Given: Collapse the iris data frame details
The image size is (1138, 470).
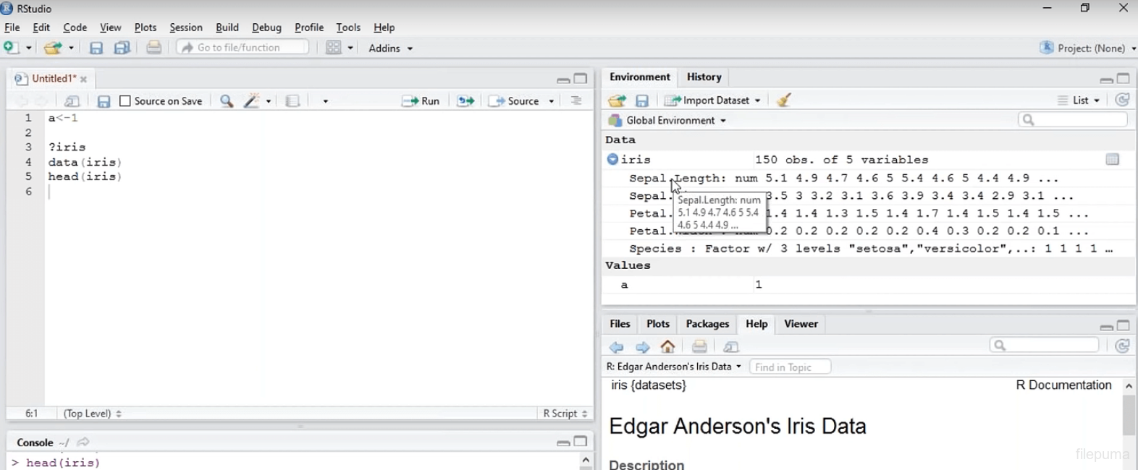Looking at the screenshot, I should [x=612, y=160].
